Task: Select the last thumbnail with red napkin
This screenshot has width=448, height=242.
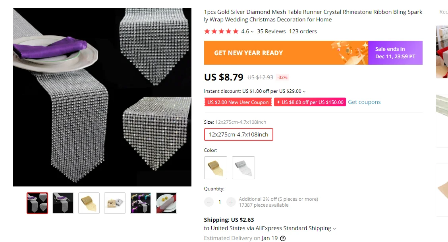Action: [x=166, y=203]
